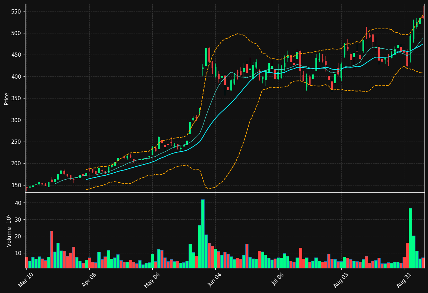Click the 'Price' y-axis title
The height and width of the screenshot is (293, 428).
pyautogui.click(x=7, y=98)
